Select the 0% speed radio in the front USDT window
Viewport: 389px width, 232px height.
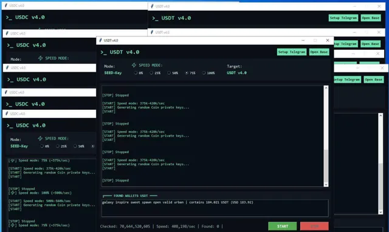[136, 73]
